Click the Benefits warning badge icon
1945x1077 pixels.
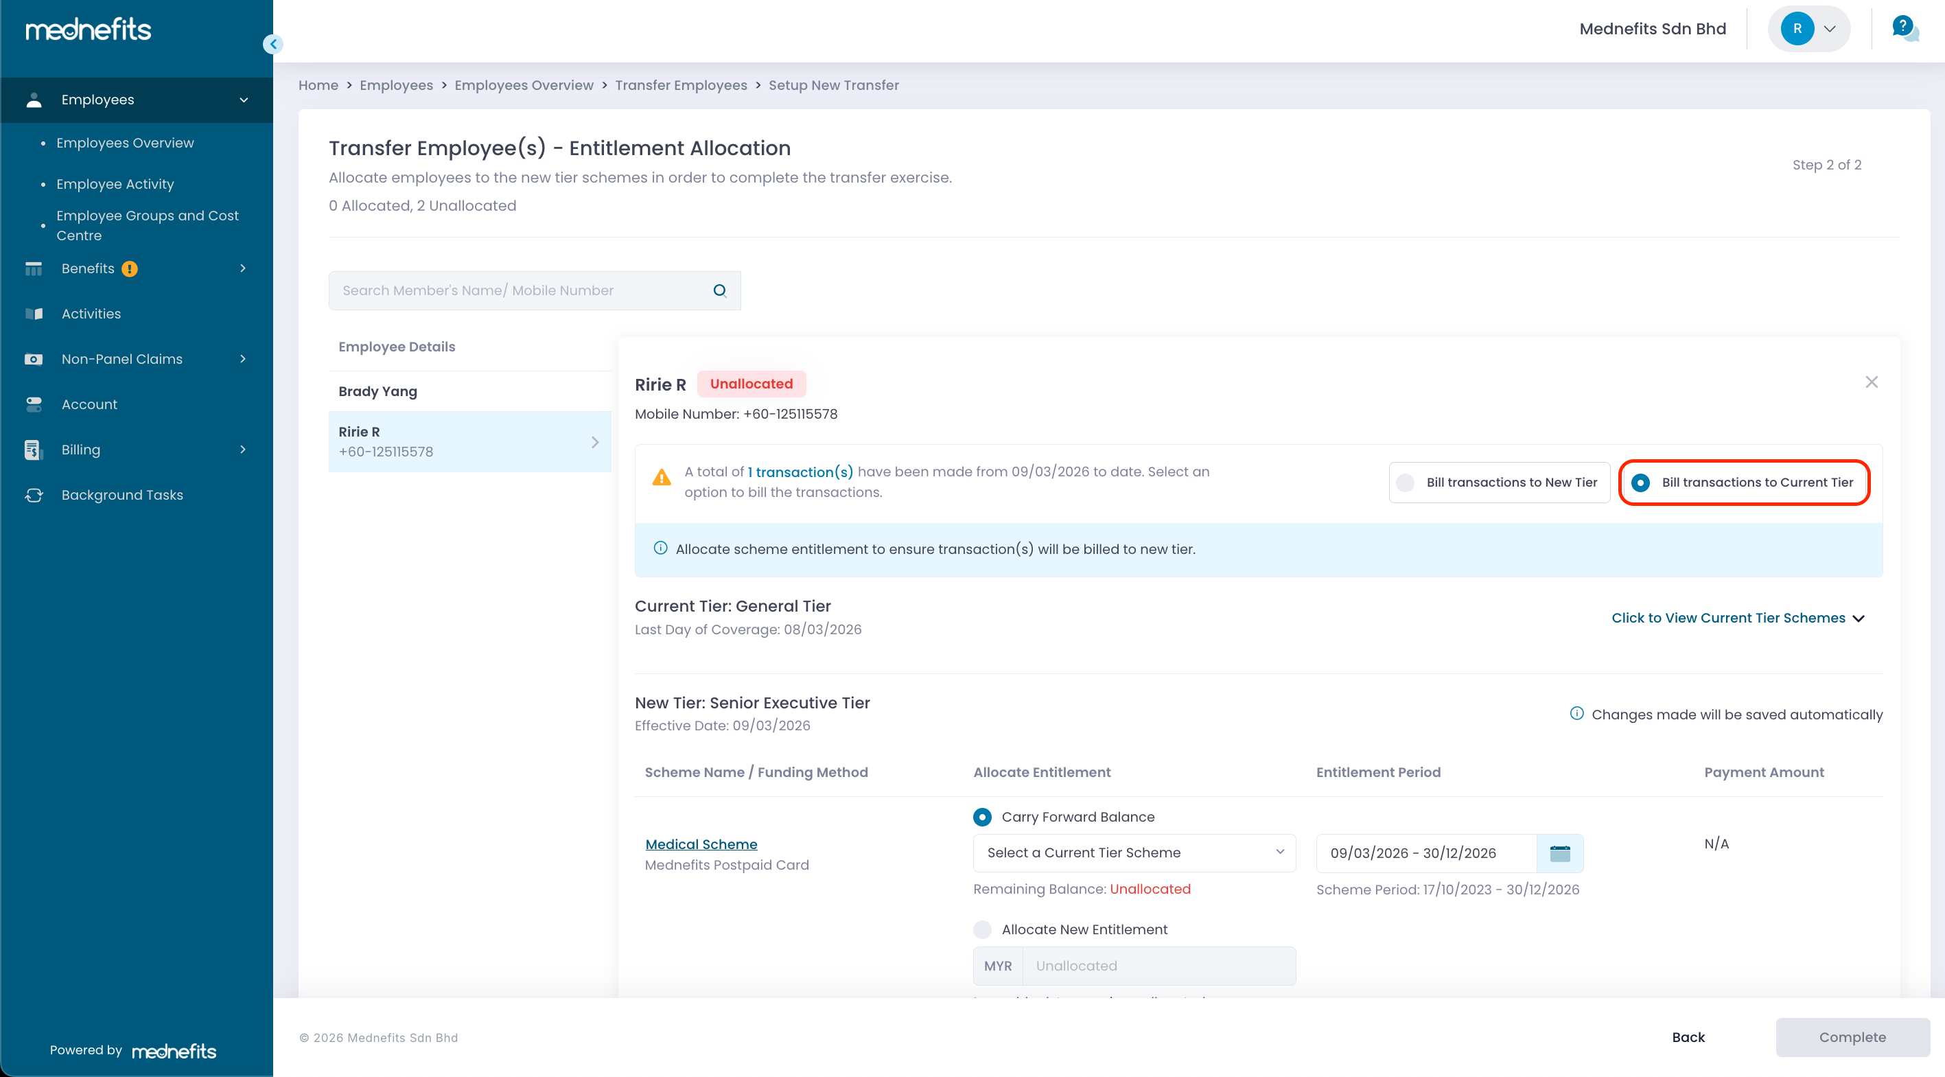[130, 269]
